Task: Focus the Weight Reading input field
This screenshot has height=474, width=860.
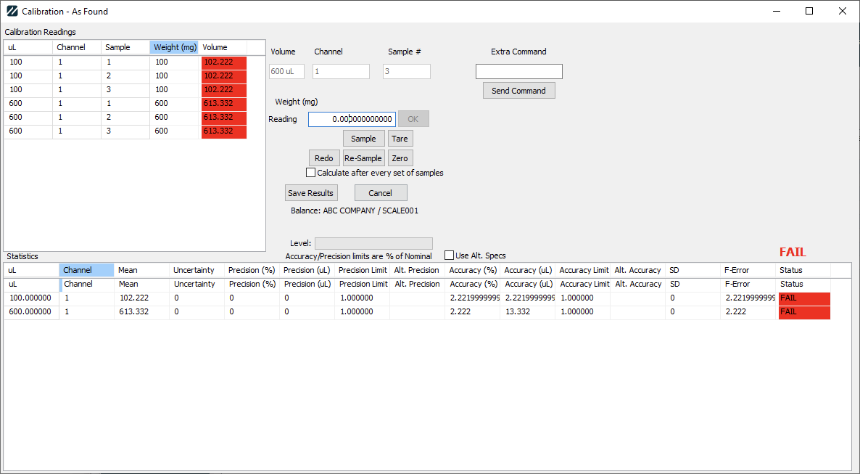Action: [352, 119]
